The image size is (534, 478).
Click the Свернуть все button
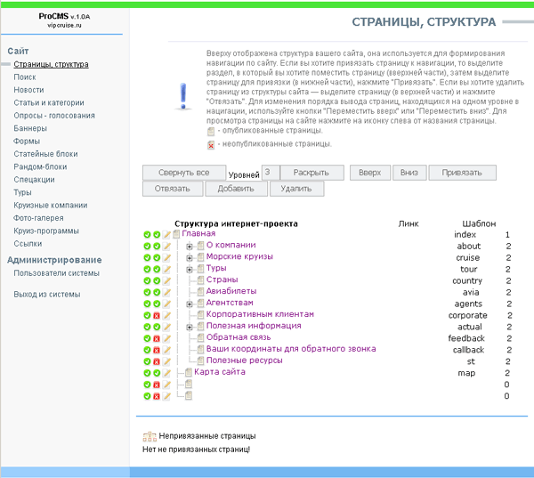[184, 173]
